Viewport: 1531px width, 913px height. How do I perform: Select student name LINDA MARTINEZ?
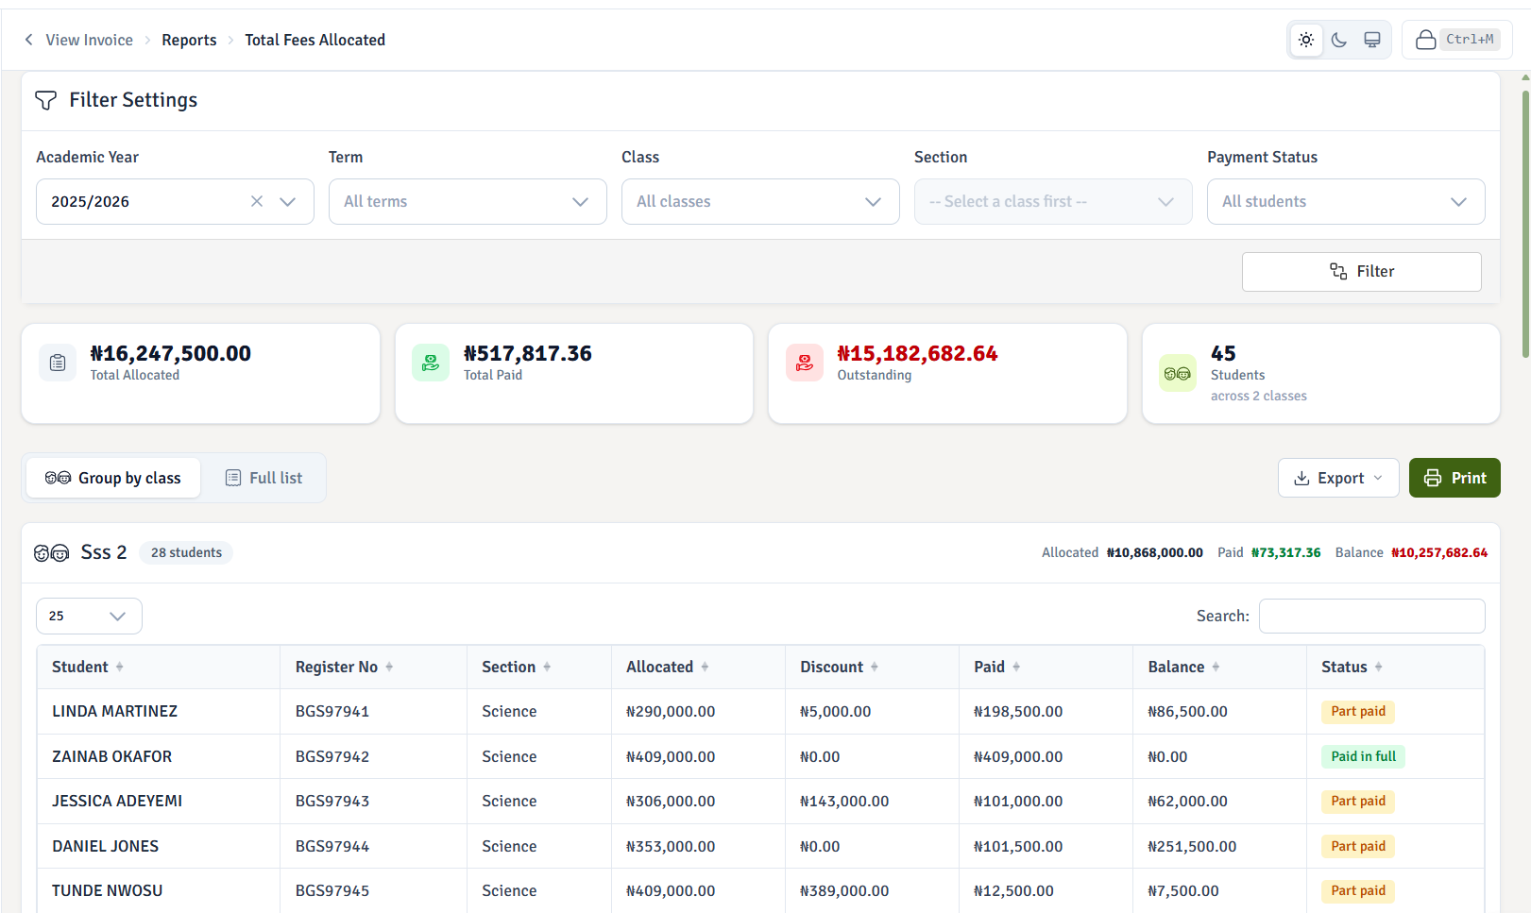[x=114, y=711]
